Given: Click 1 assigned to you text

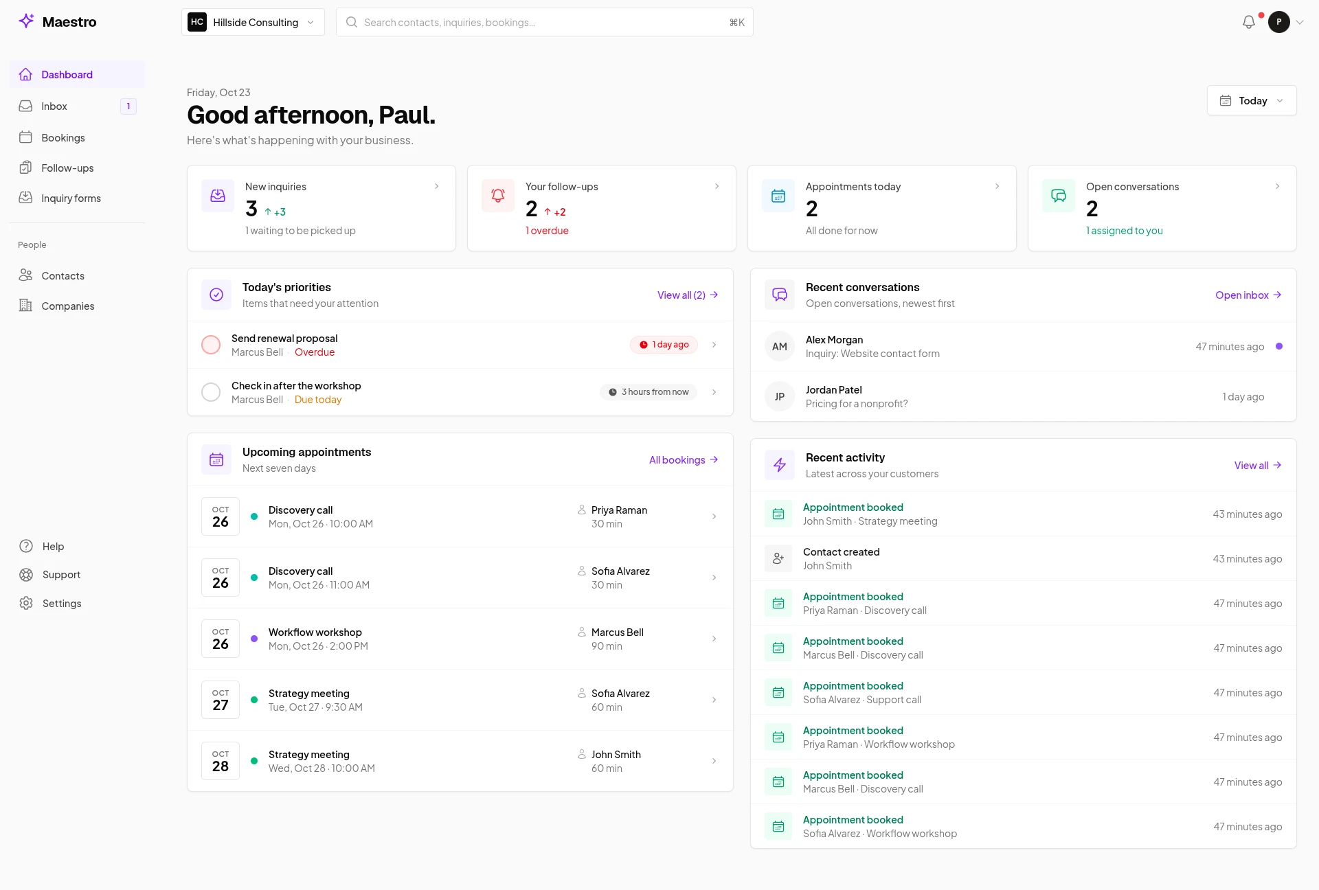Looking at the screenshot, I should pos(1124,231).
